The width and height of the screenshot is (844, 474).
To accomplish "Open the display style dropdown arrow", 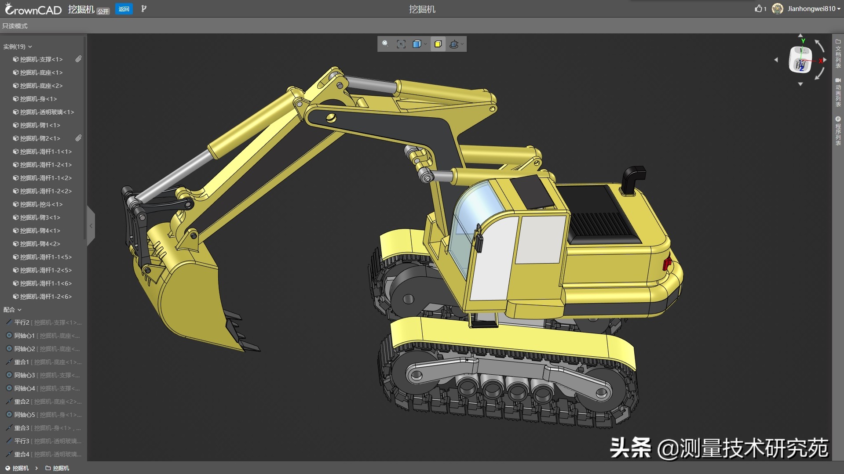I will pos(425,44).
